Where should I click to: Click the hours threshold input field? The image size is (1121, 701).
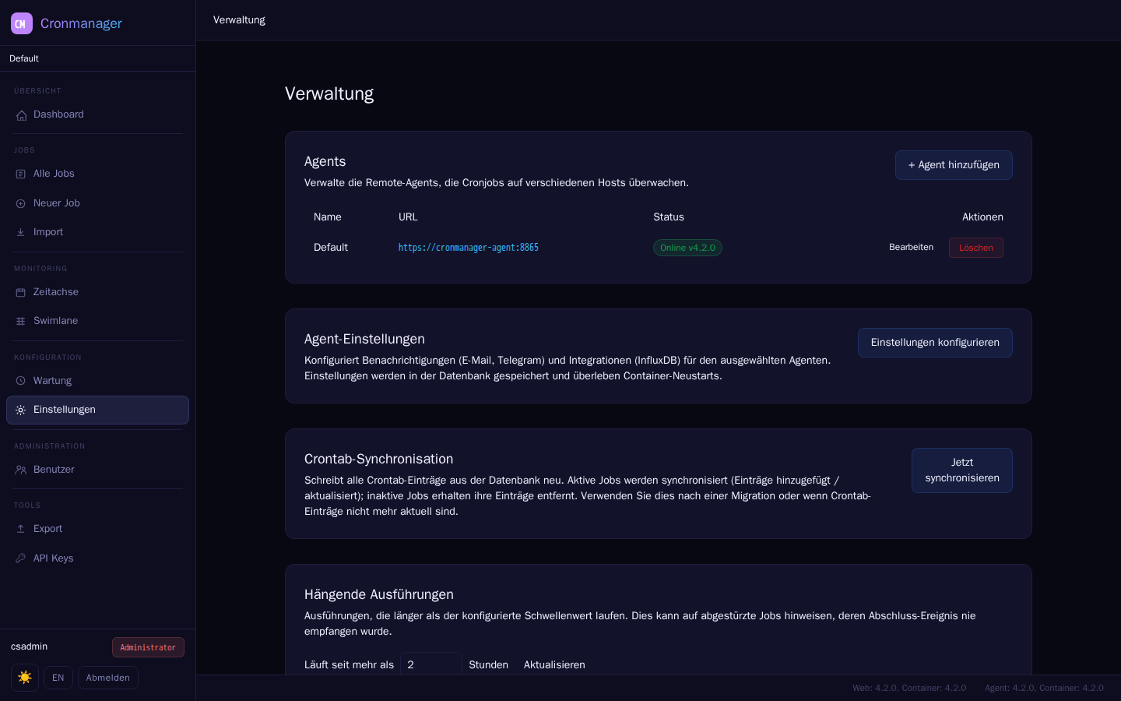[x=431, y=664]
